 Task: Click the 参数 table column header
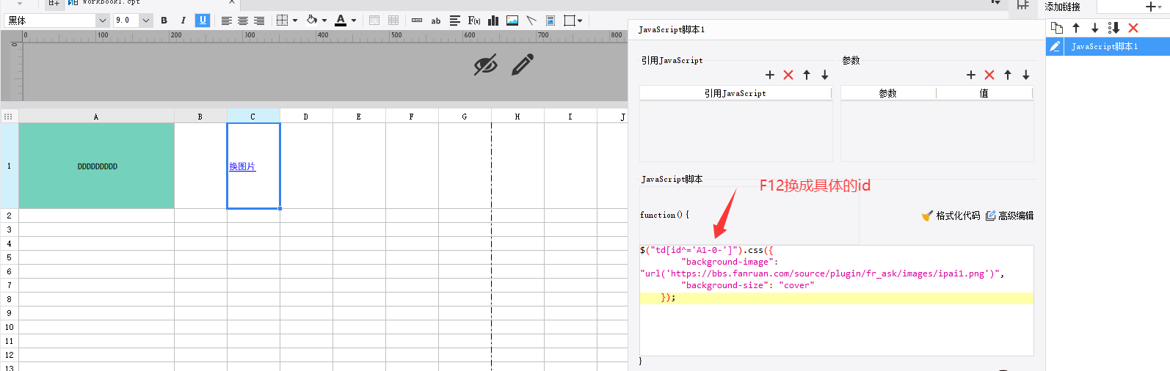pos(888,93)
